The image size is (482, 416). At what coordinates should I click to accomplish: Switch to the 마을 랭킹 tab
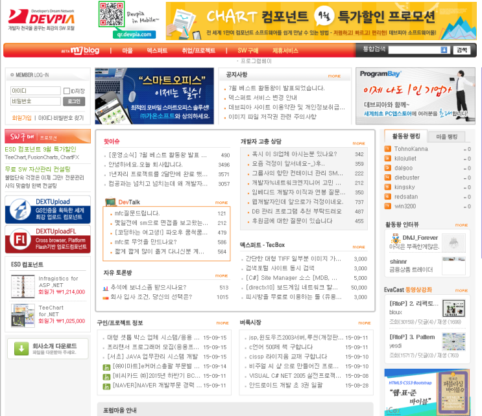click(x=446, y=137)
